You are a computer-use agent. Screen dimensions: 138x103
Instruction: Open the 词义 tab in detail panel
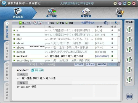coord(23,74)
